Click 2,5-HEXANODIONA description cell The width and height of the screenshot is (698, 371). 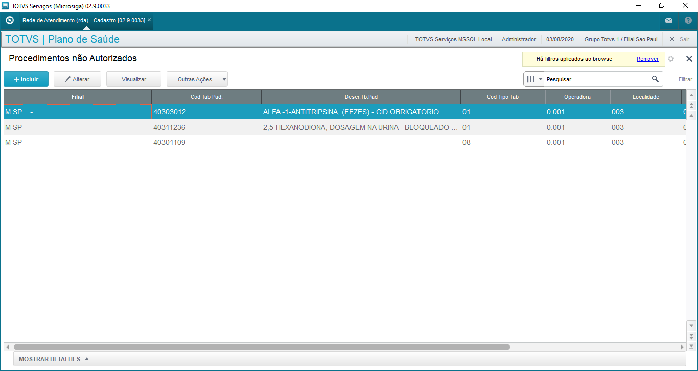(x=360, y=127)
